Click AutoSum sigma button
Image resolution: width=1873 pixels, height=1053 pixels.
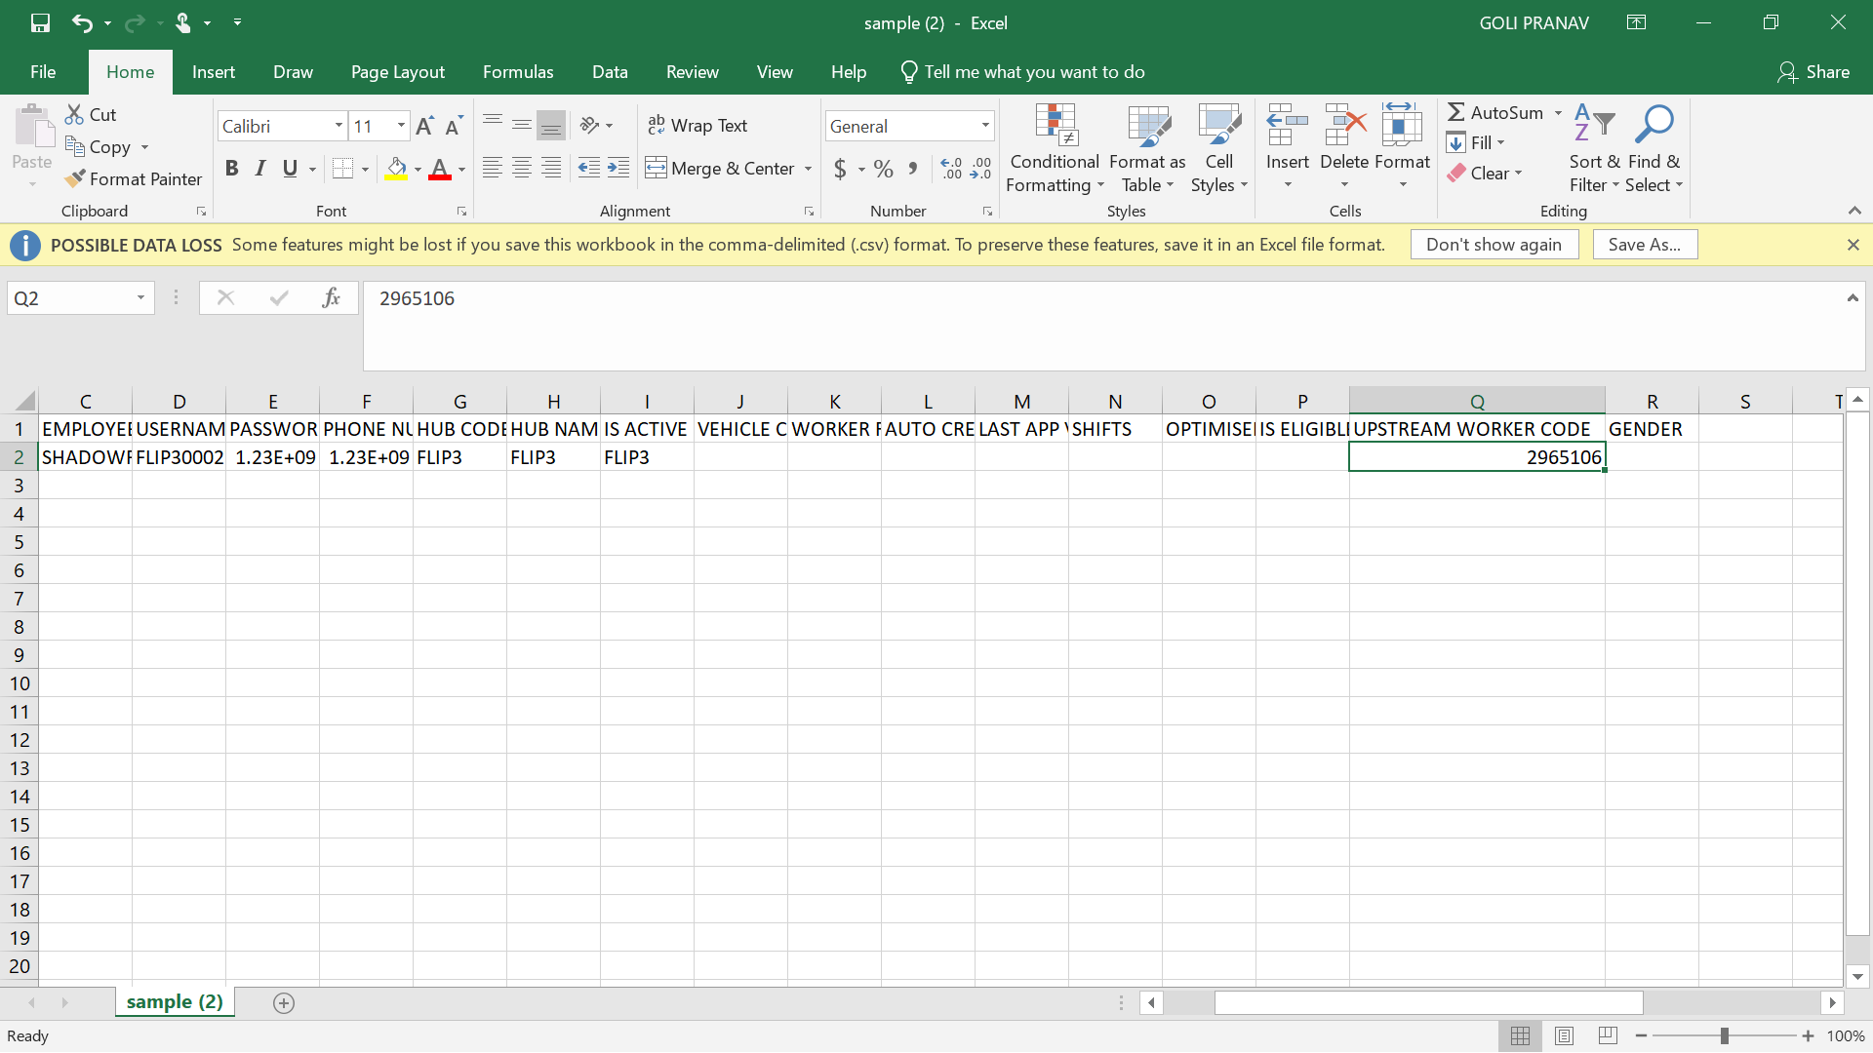pyautogui.click(x=1494, y=112)
